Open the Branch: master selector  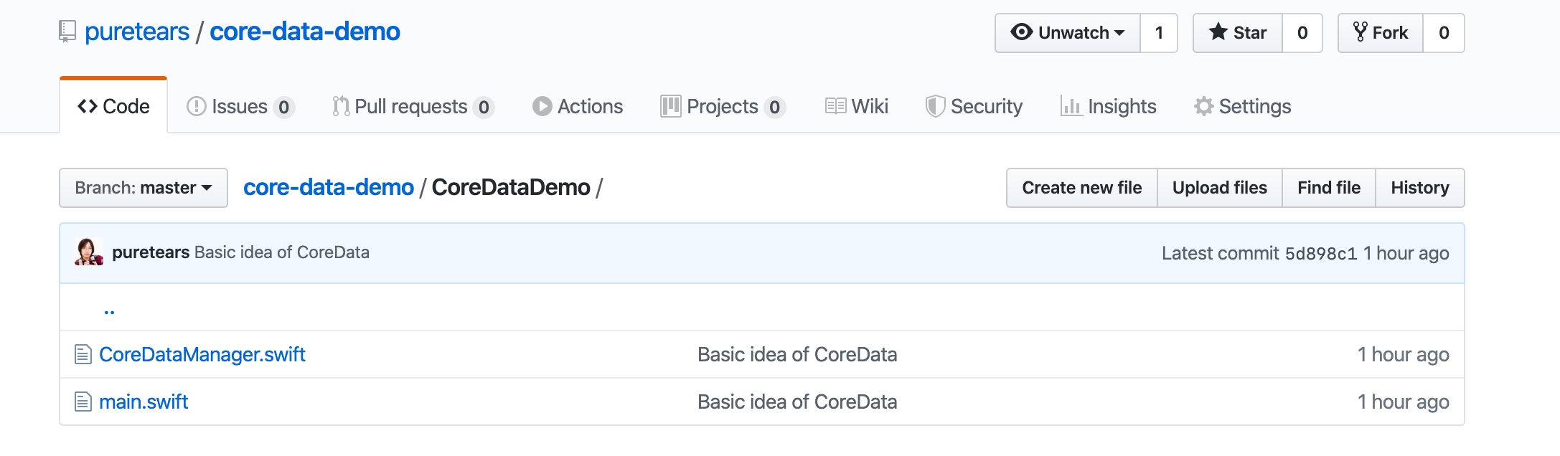[144, 188]
